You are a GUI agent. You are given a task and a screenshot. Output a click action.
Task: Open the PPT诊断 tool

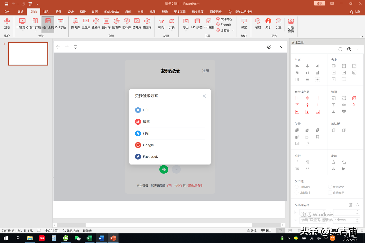[61, 23]
